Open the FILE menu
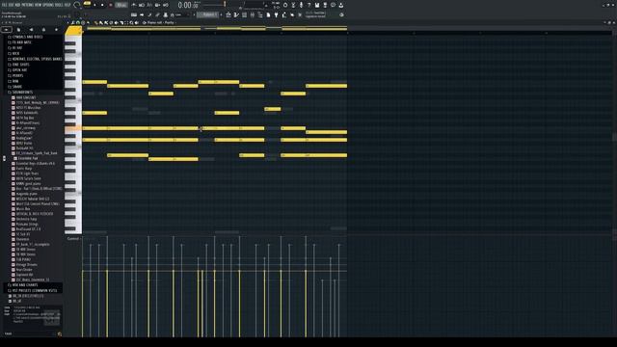The image size is (617, 347). (x=5, y=5)
